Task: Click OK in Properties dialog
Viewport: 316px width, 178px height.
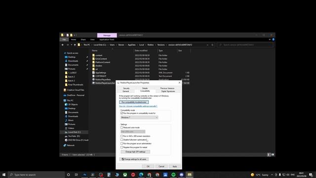Action: [x=148, y=167]
